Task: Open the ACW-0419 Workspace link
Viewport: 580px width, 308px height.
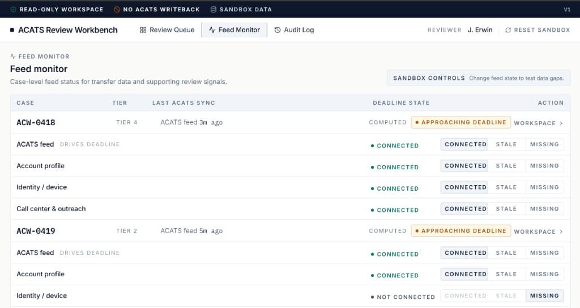Action: point(538,232)
